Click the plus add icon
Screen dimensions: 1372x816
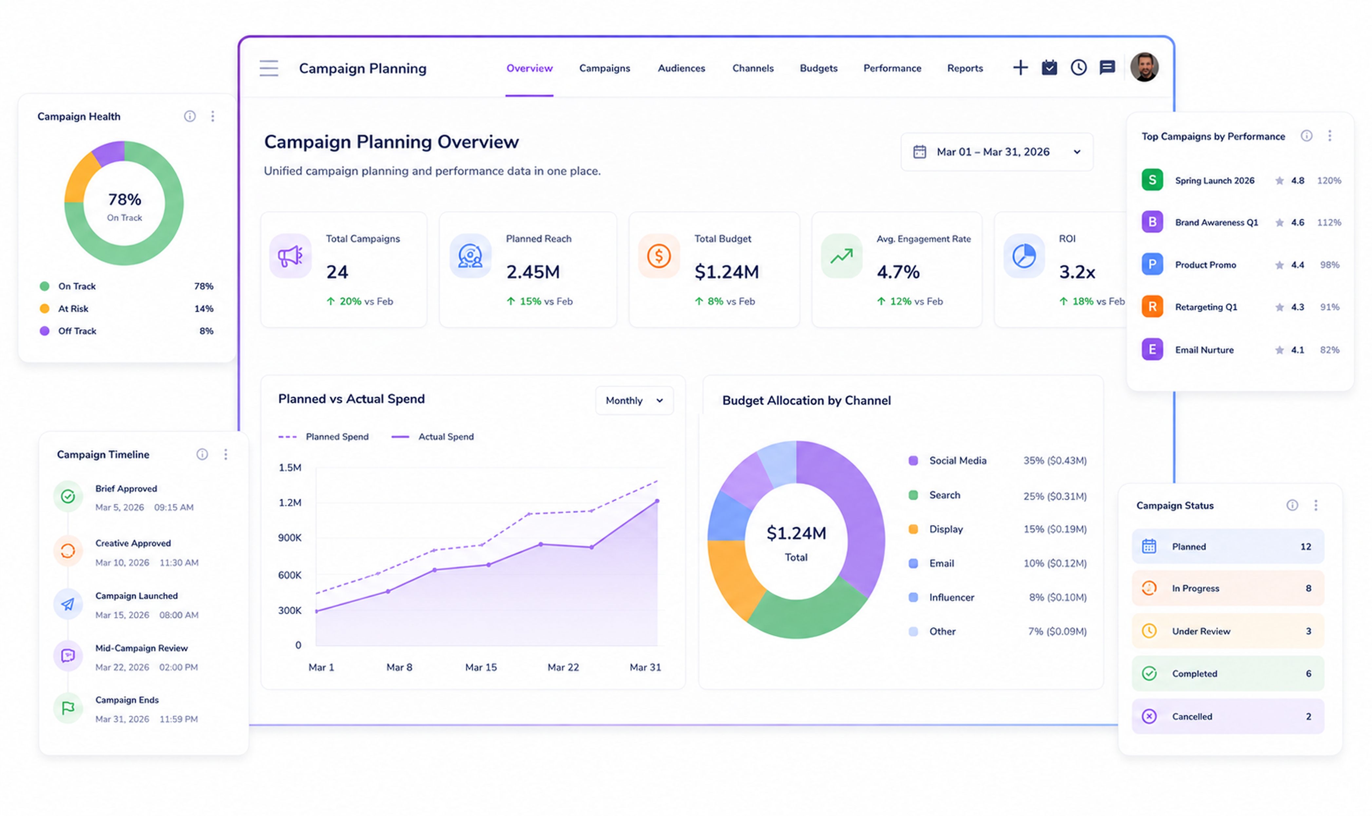(1020, 68)
